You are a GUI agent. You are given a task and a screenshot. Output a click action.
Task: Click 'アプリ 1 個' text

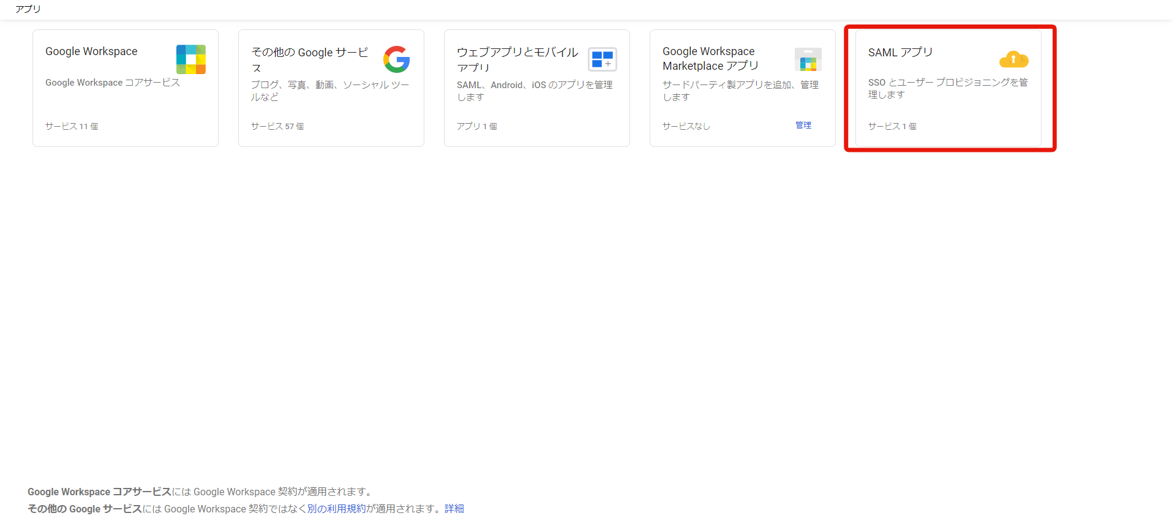477,126
